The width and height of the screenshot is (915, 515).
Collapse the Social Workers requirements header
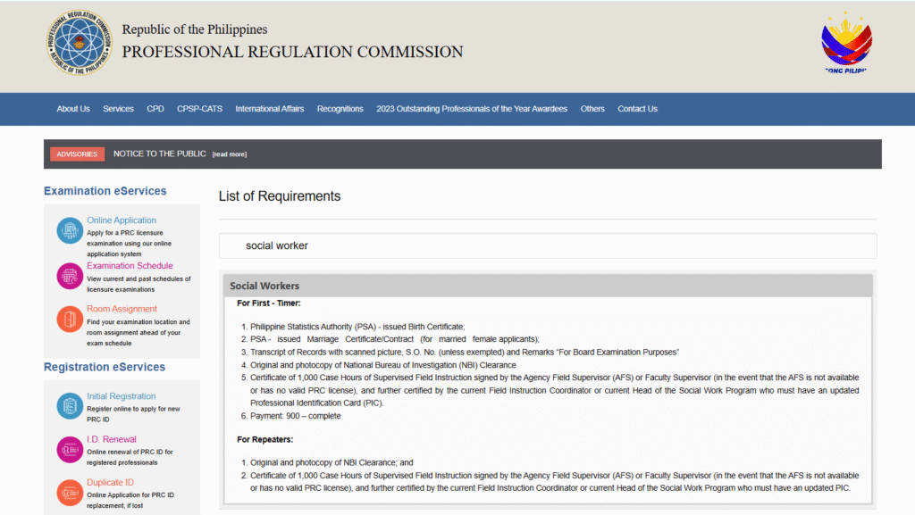coord(548,286)
